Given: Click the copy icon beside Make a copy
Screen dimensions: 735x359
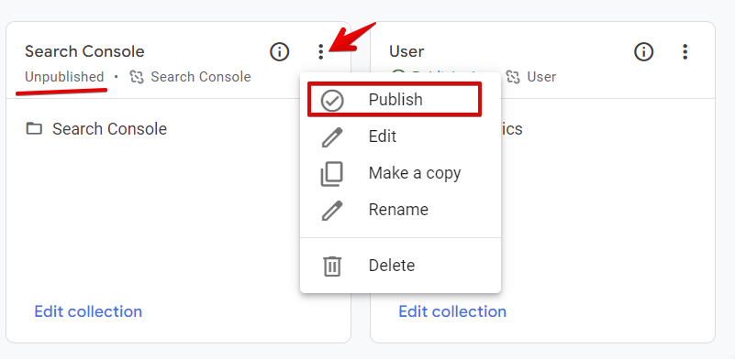Looking at the screenshot, I should point(332,174).
